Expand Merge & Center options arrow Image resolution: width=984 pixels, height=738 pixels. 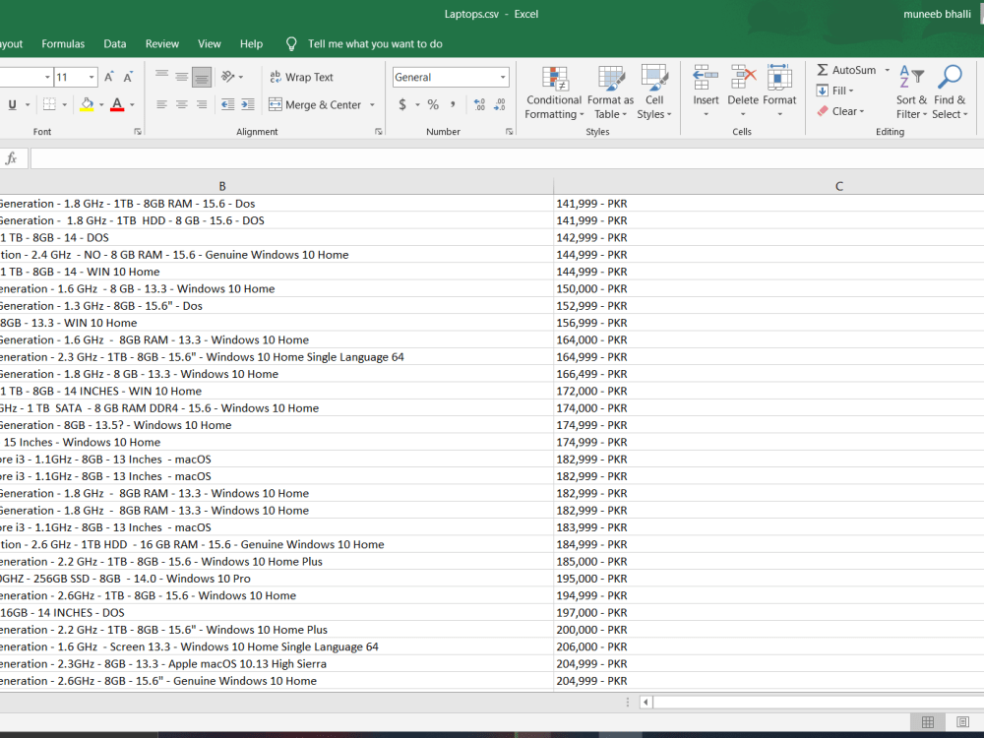click(x=372, y=105)
